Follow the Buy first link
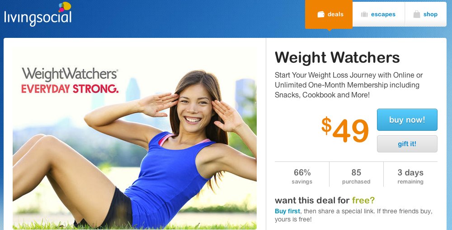The width and height of the screenshot is (452, 230). click(x=287, y=212)
